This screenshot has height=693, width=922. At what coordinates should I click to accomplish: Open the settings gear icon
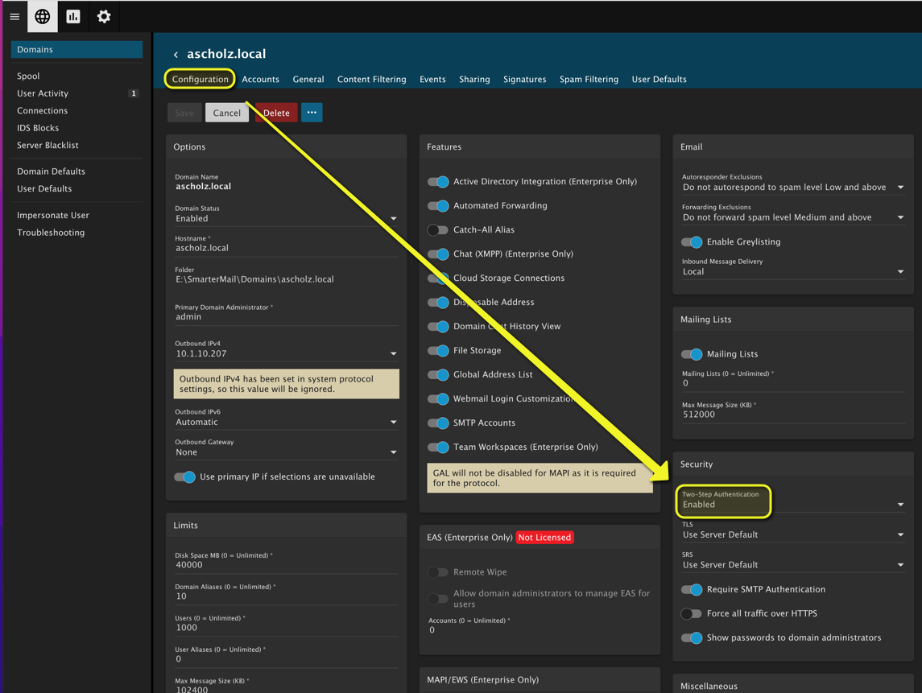(x=104, y=17)
